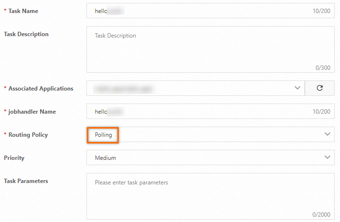Click the Priority label
Viewport: 340px width, 222px height.
[14, 157]
